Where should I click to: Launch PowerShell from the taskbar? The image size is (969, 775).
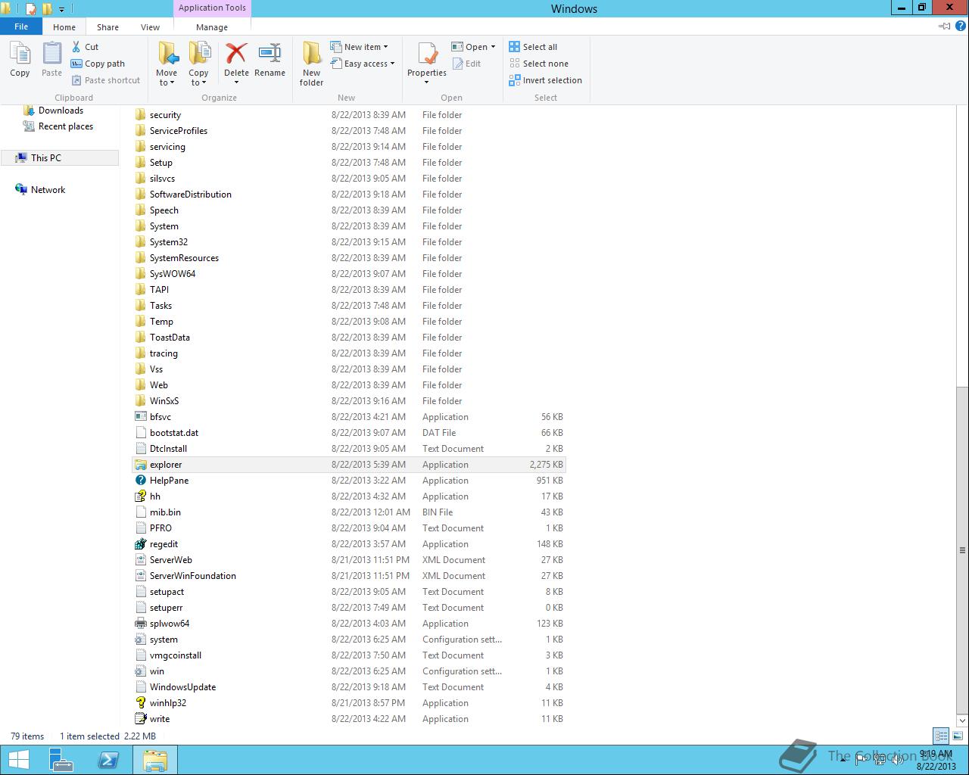pyautogui.click(x=108, y=760)
